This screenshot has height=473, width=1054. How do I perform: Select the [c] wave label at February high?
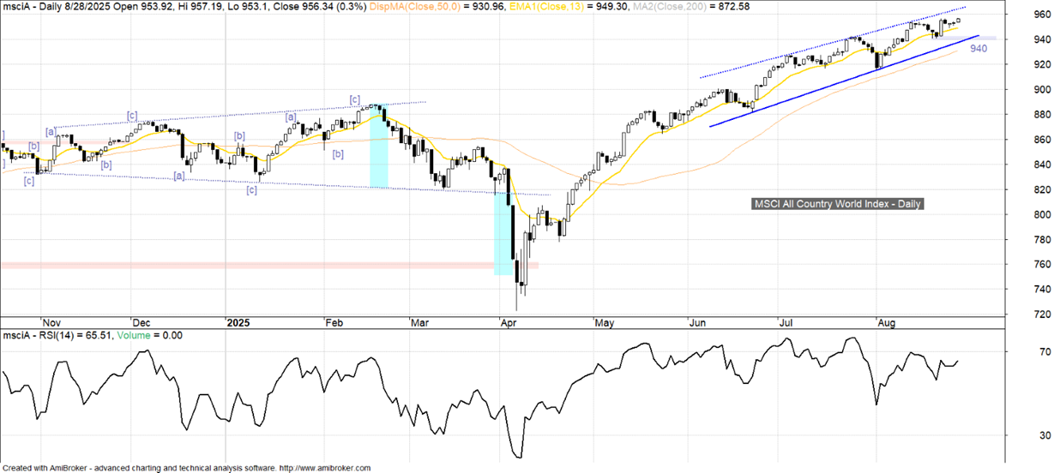coord(354,99)
